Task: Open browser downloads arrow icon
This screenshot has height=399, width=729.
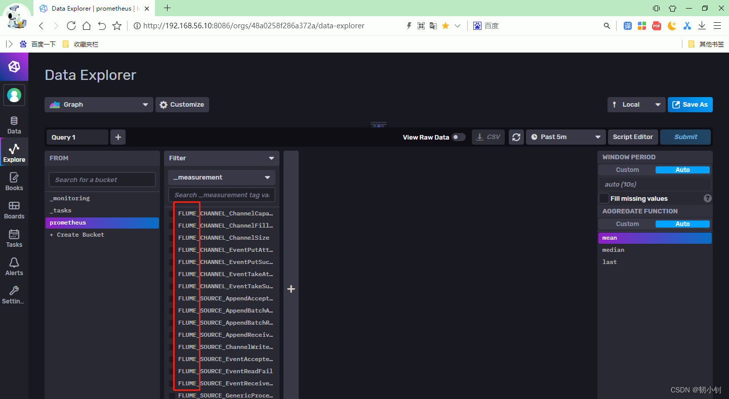Action: point(702,26)
